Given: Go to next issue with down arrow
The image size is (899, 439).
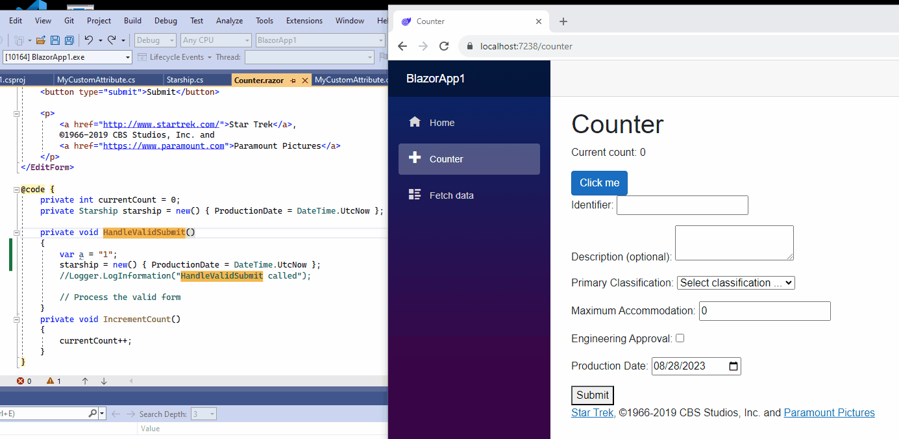Looking at the screenshot, I should (104, 381).
